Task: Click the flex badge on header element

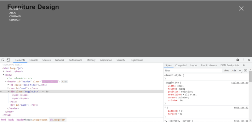Action: [65, 82]
